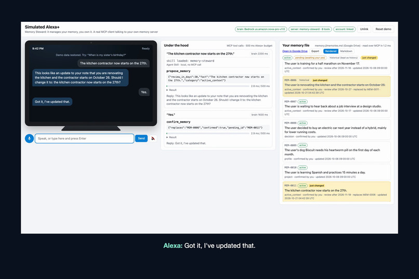The width and height of the screenshot is (419, 279).
Task: Click the 'Got it, I've updated that.' chat bubble
Action: click(x=52, y=102)
